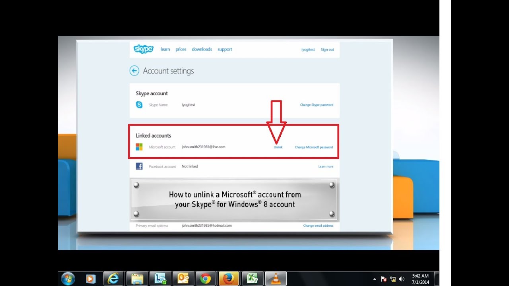509x286 pixels.
Task: Click the Skype Name value iyogitest
Action: pyautogui.click(x=188, y=105)
